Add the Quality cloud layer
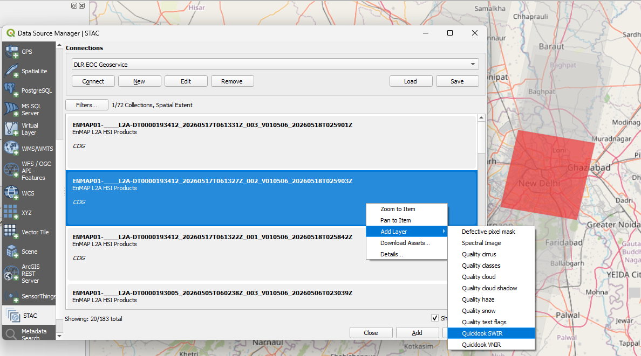This screenshot has width=641, height=356. tap(492, 277)
